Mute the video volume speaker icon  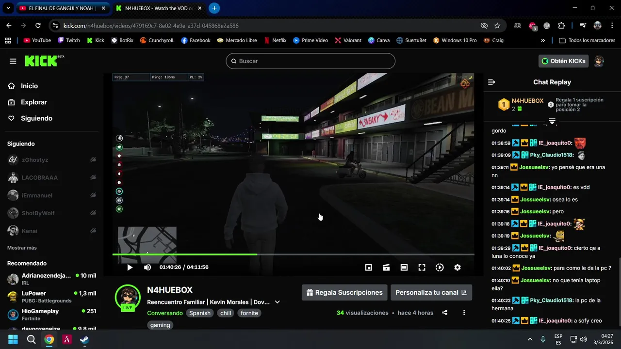(147, 268)
